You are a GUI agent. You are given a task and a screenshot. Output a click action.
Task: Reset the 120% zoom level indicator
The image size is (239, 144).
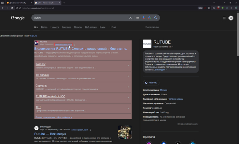(x=200, y=8)
